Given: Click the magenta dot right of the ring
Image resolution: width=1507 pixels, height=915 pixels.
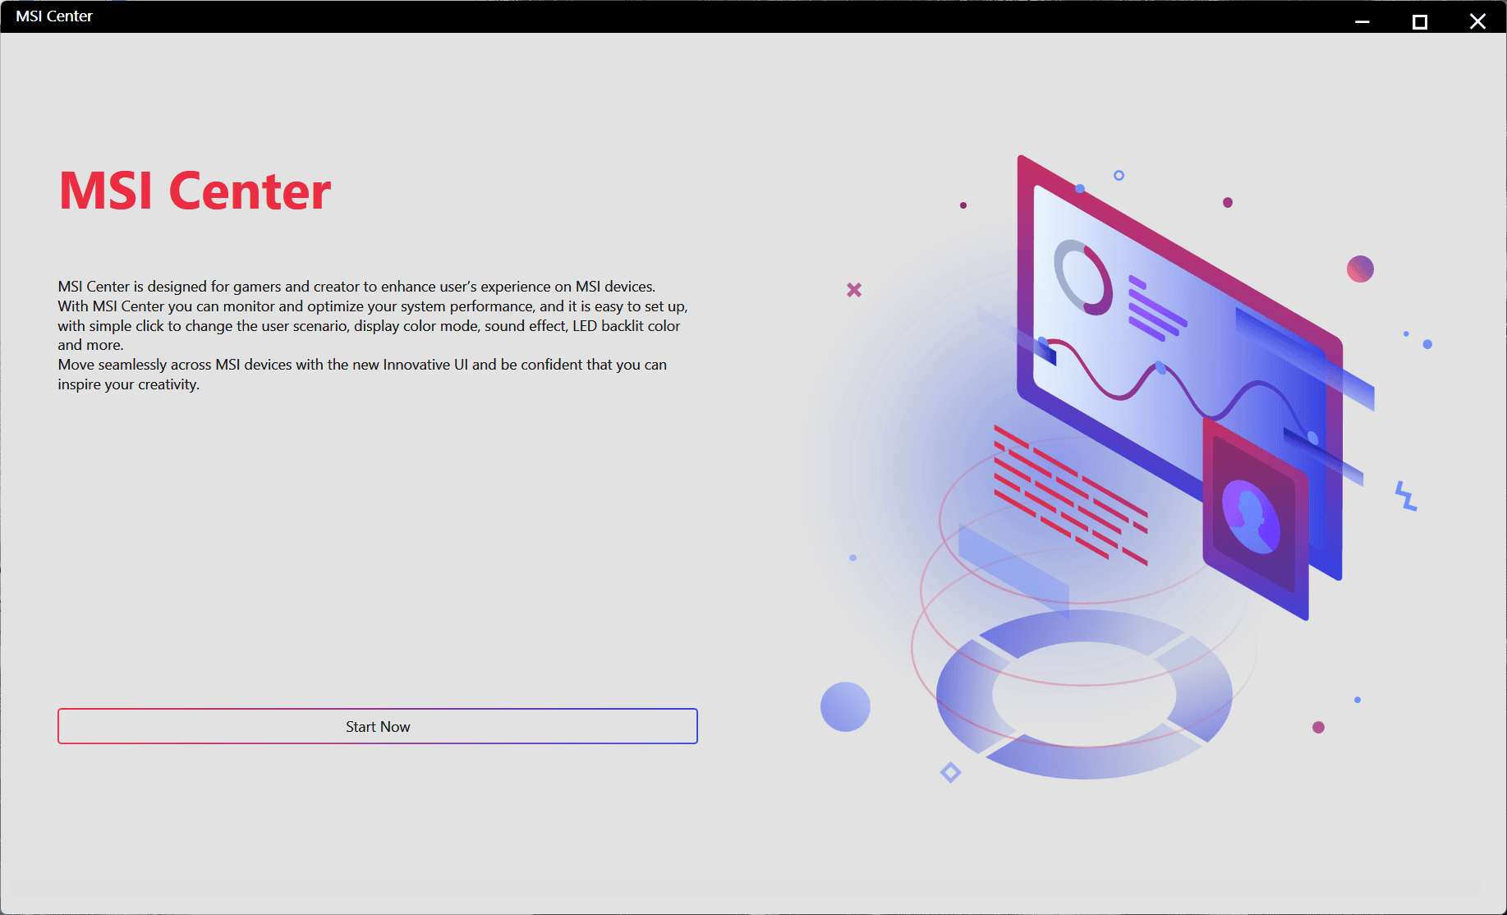Looking at the screenshot, I should pyautogui.click(x=1318, y=727).
